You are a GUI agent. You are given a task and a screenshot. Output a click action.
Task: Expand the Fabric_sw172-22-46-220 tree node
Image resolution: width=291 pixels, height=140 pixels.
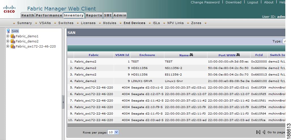click(8, 46)
